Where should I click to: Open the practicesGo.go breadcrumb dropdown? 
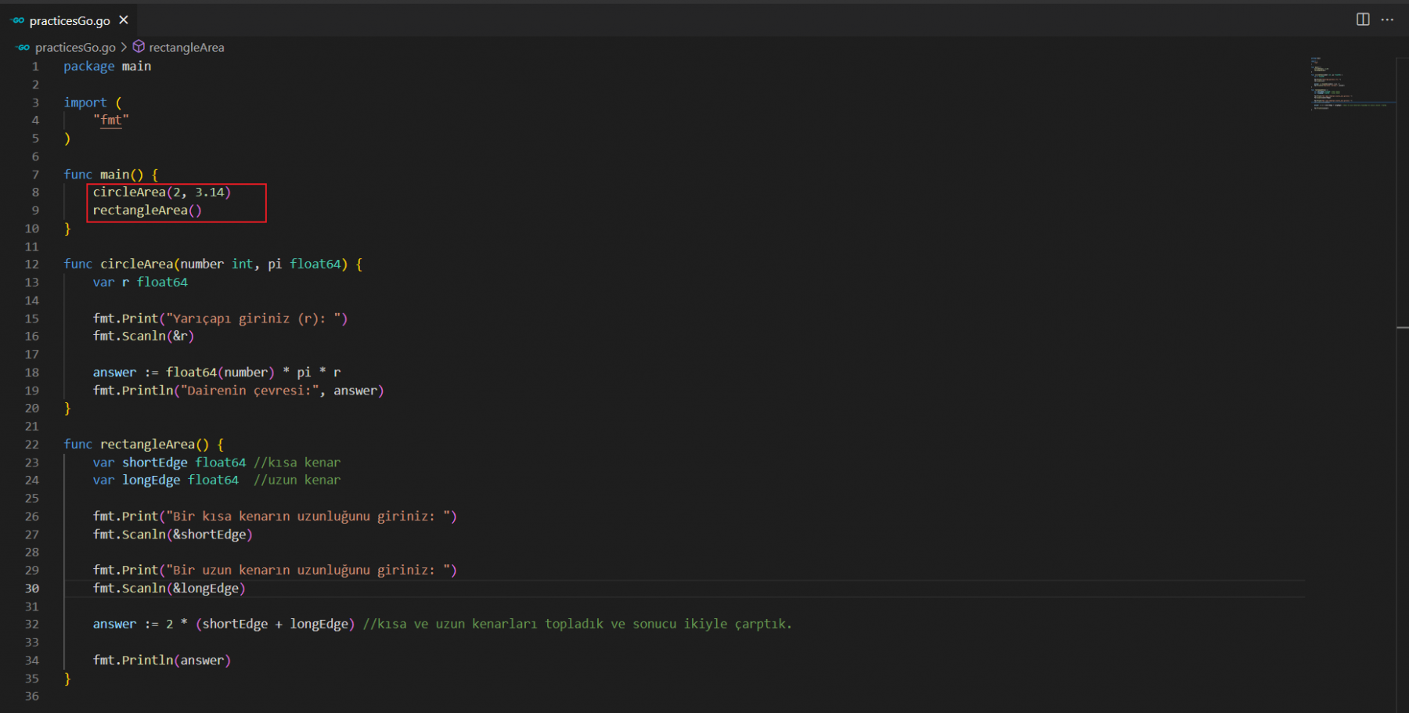(75, 48)
